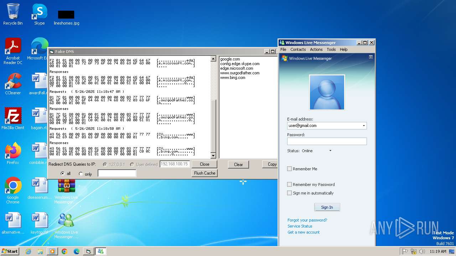Screen dimensions: 456x256
Task: Open the Windows Live Messenger people icon on desktop
Action: pos(66,225)
